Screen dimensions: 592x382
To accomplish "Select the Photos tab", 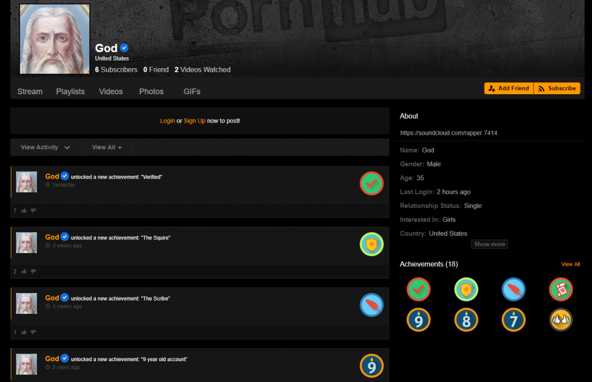I will click(x=151, y=91).
